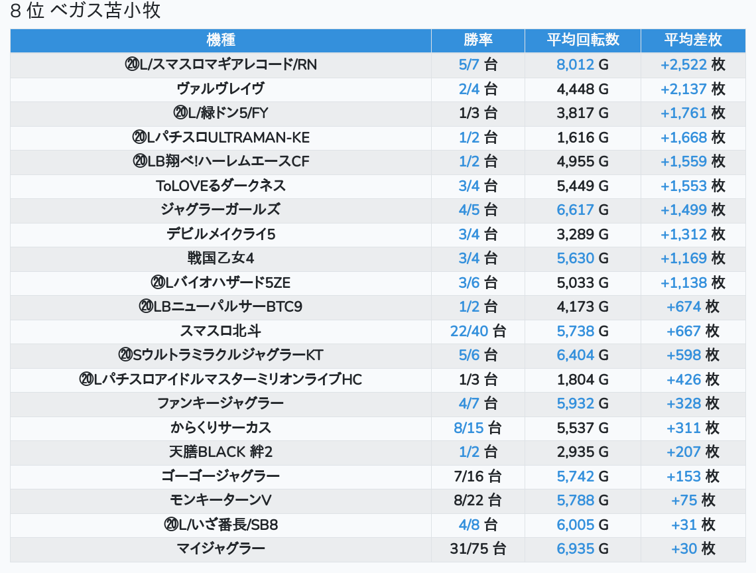Click the 6,935 G average spins cell
The image size is (756, 573).
pyautogui.click(x=582, y=549)
